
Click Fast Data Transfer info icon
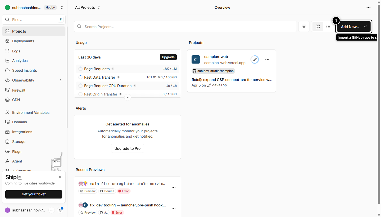tap(118, 77)
